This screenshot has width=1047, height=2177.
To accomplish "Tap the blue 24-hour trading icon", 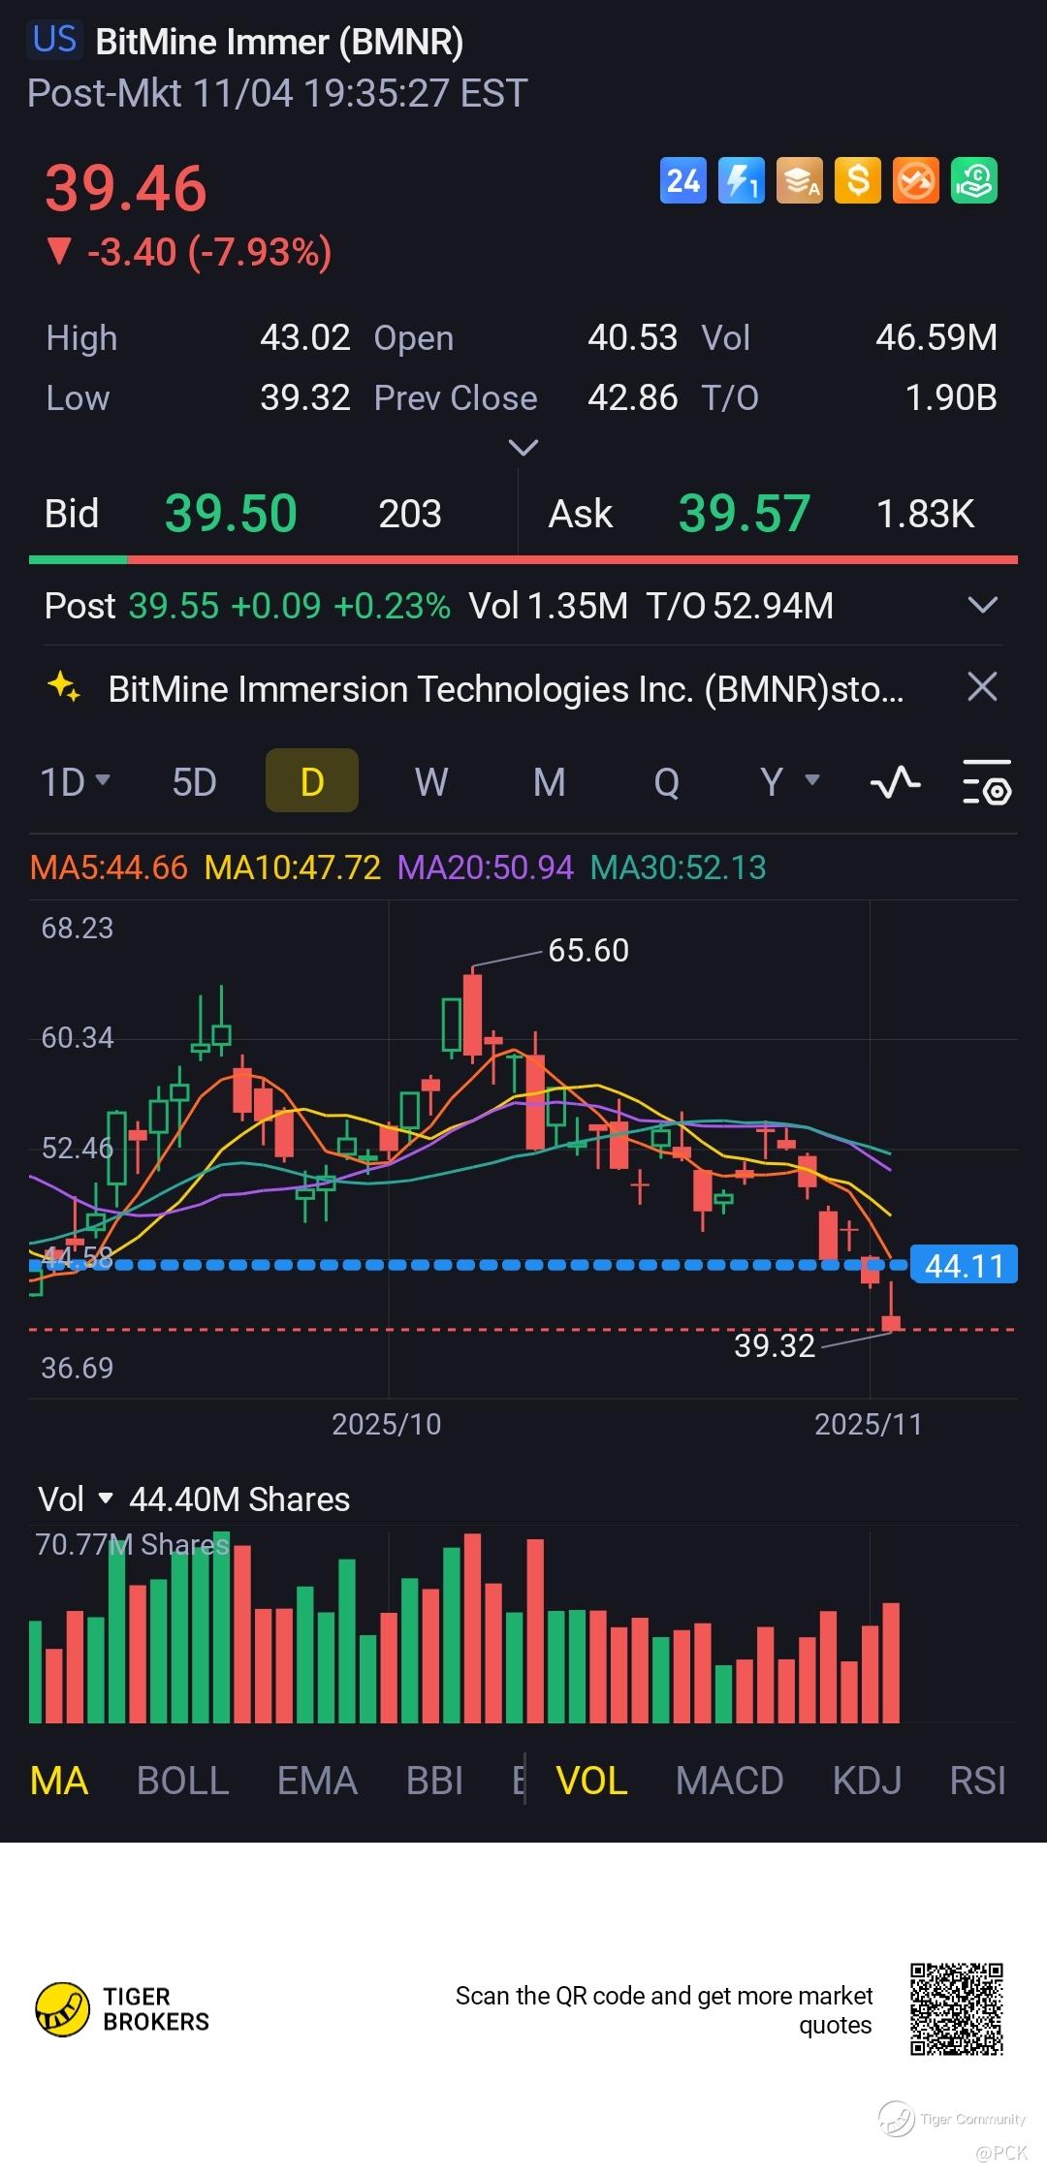I will coord(683,180).
